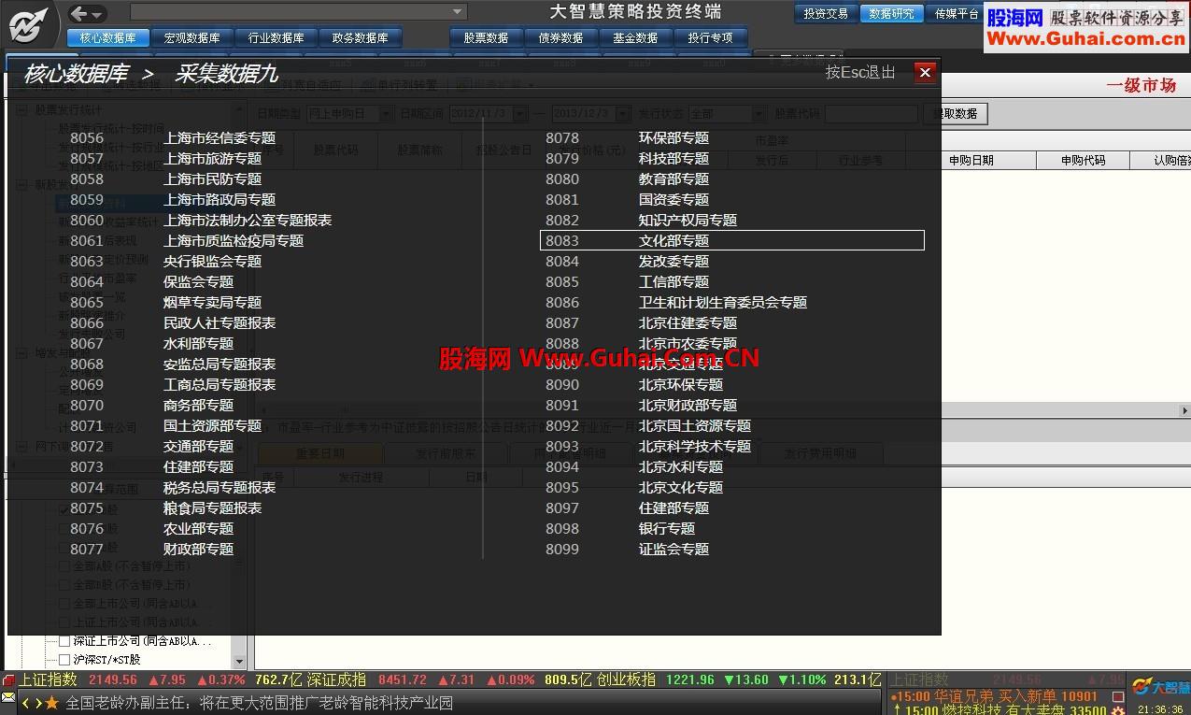Select 8070 商务部专题
Screen dimensions: 1191x715
[x=152, y=405]
